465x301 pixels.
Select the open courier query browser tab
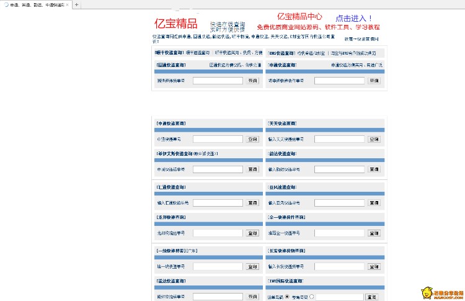pyautogui.click(x=36, y=5)
